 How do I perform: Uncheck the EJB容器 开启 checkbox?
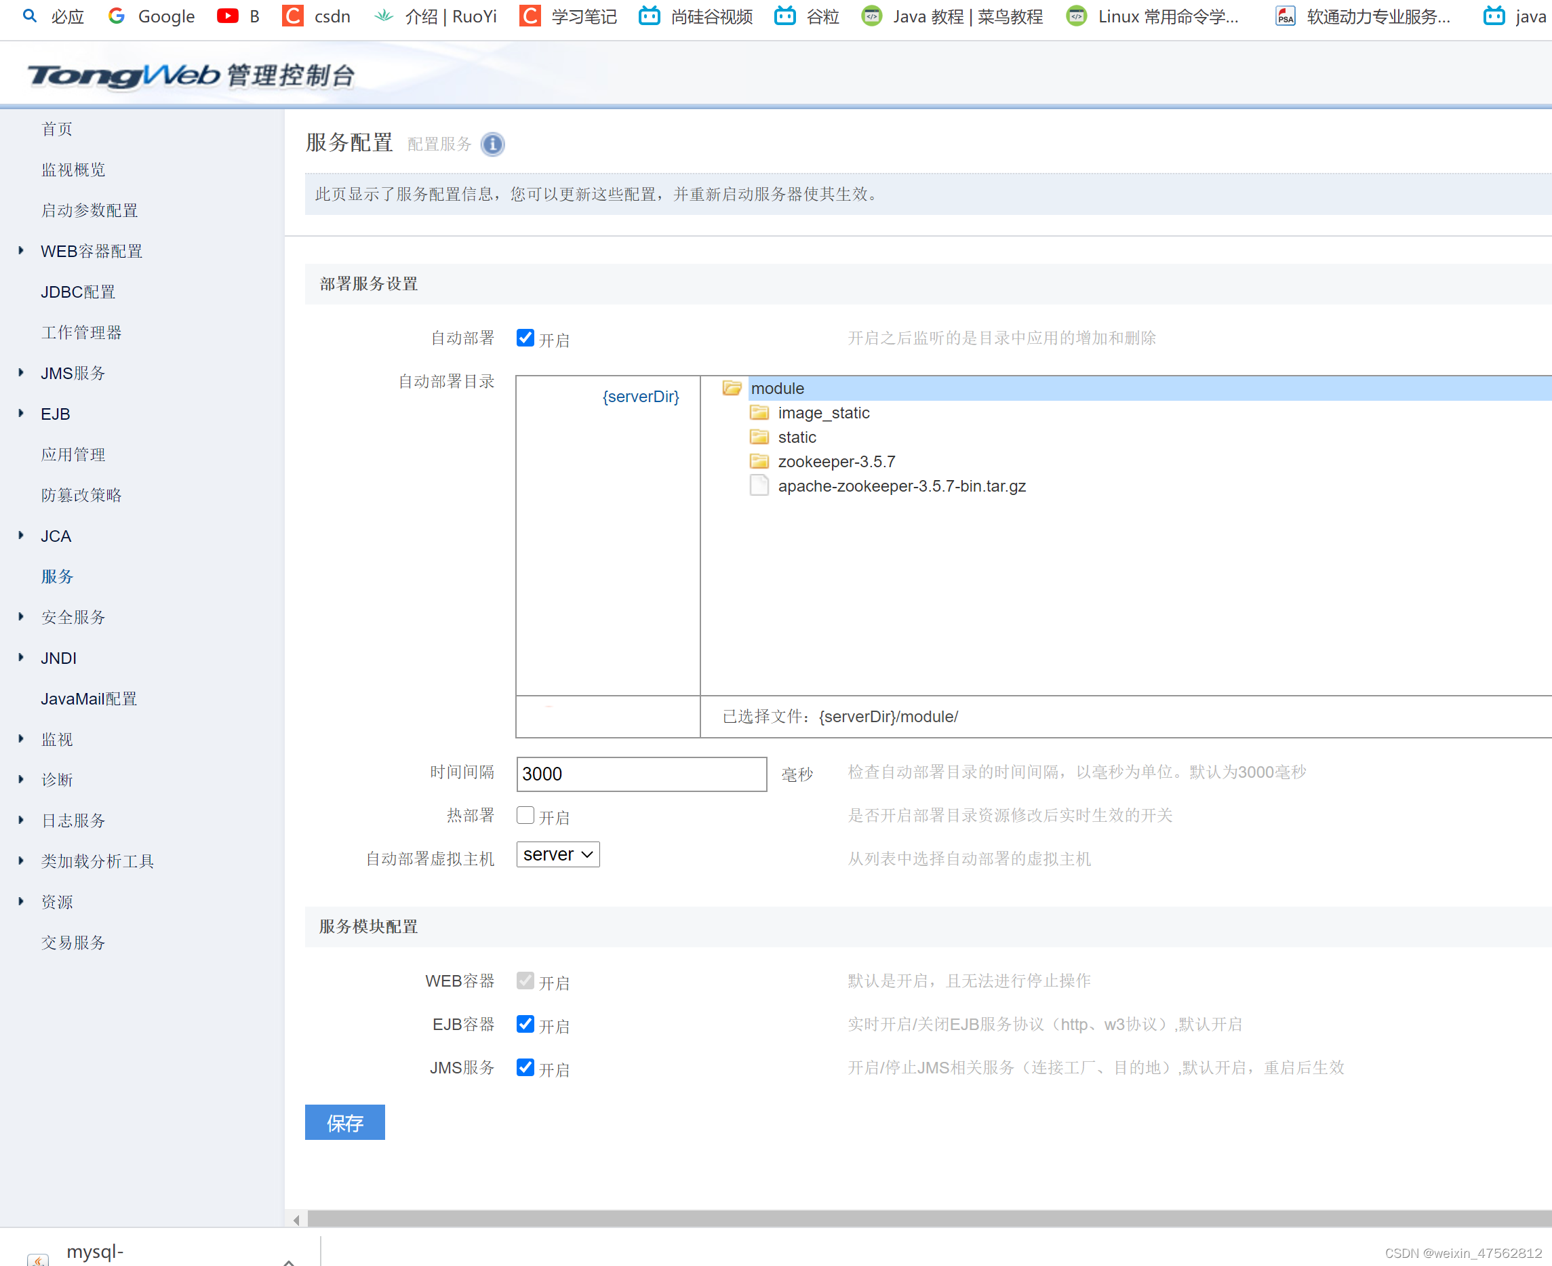coord(525,1024)
